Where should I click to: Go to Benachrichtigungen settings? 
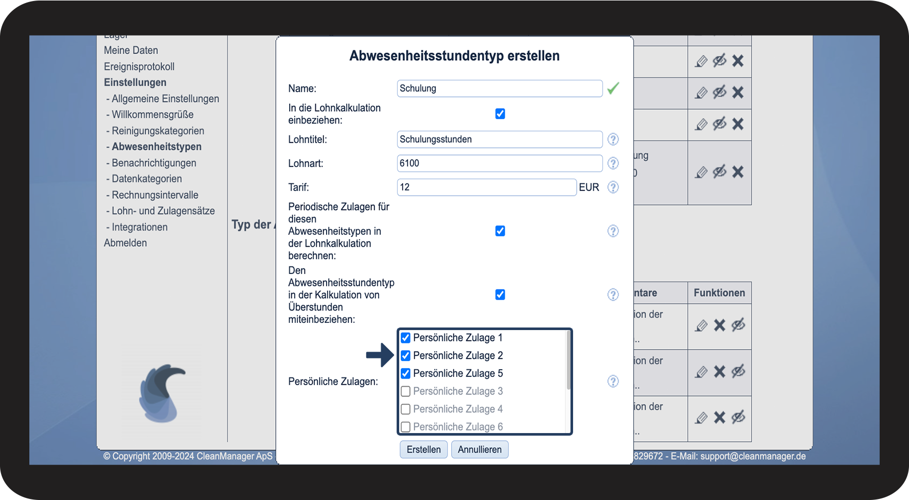point(154,163)
